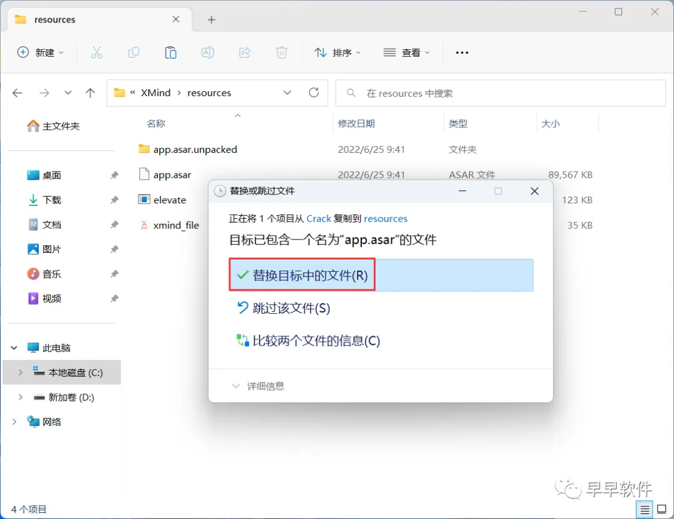This screenshot has height=519, width=674.
Task: Sort by the 类型 column header
Action: pos(458,124)
